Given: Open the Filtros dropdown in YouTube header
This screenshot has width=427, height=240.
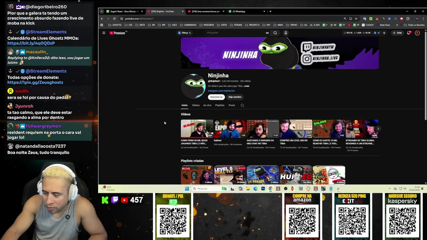Looking at the screenshot, I should [x=184, y=33].
